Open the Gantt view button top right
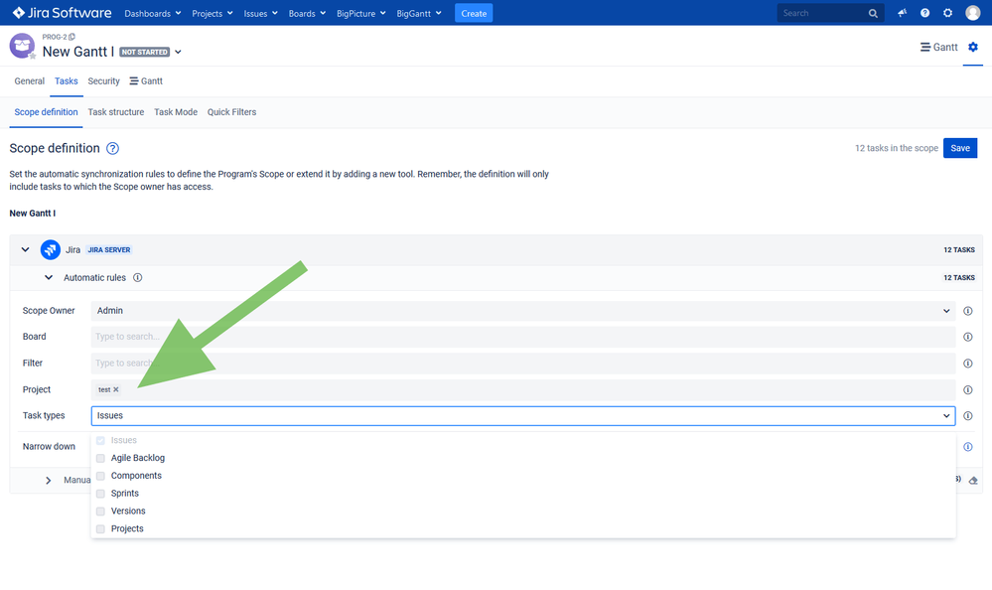This screenshot has height=590, width=992. (x=938, y=47)
